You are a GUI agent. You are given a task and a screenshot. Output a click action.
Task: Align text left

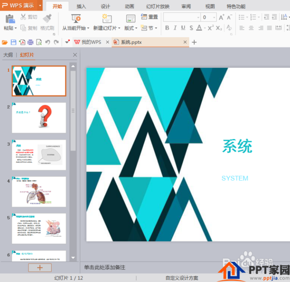(242, 28)
